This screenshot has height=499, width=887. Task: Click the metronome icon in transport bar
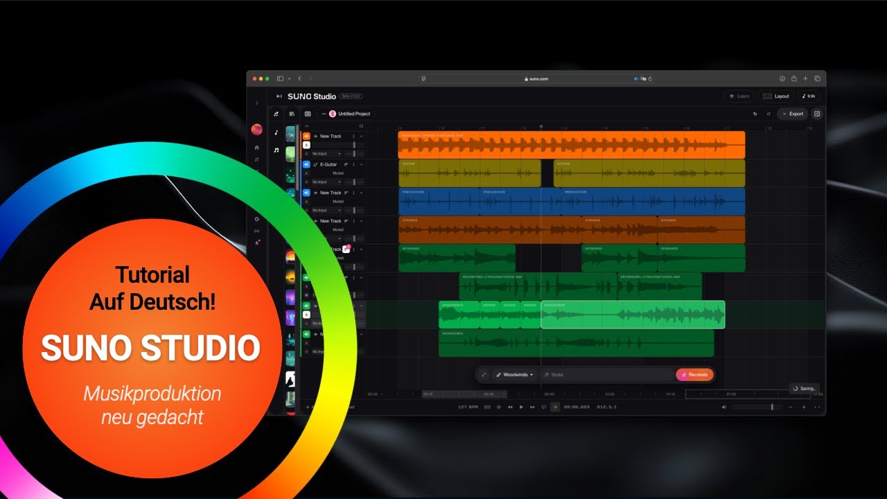click(x=487, y=407)
